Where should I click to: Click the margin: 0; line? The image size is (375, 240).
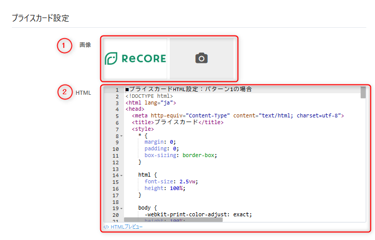click(160, 142)
